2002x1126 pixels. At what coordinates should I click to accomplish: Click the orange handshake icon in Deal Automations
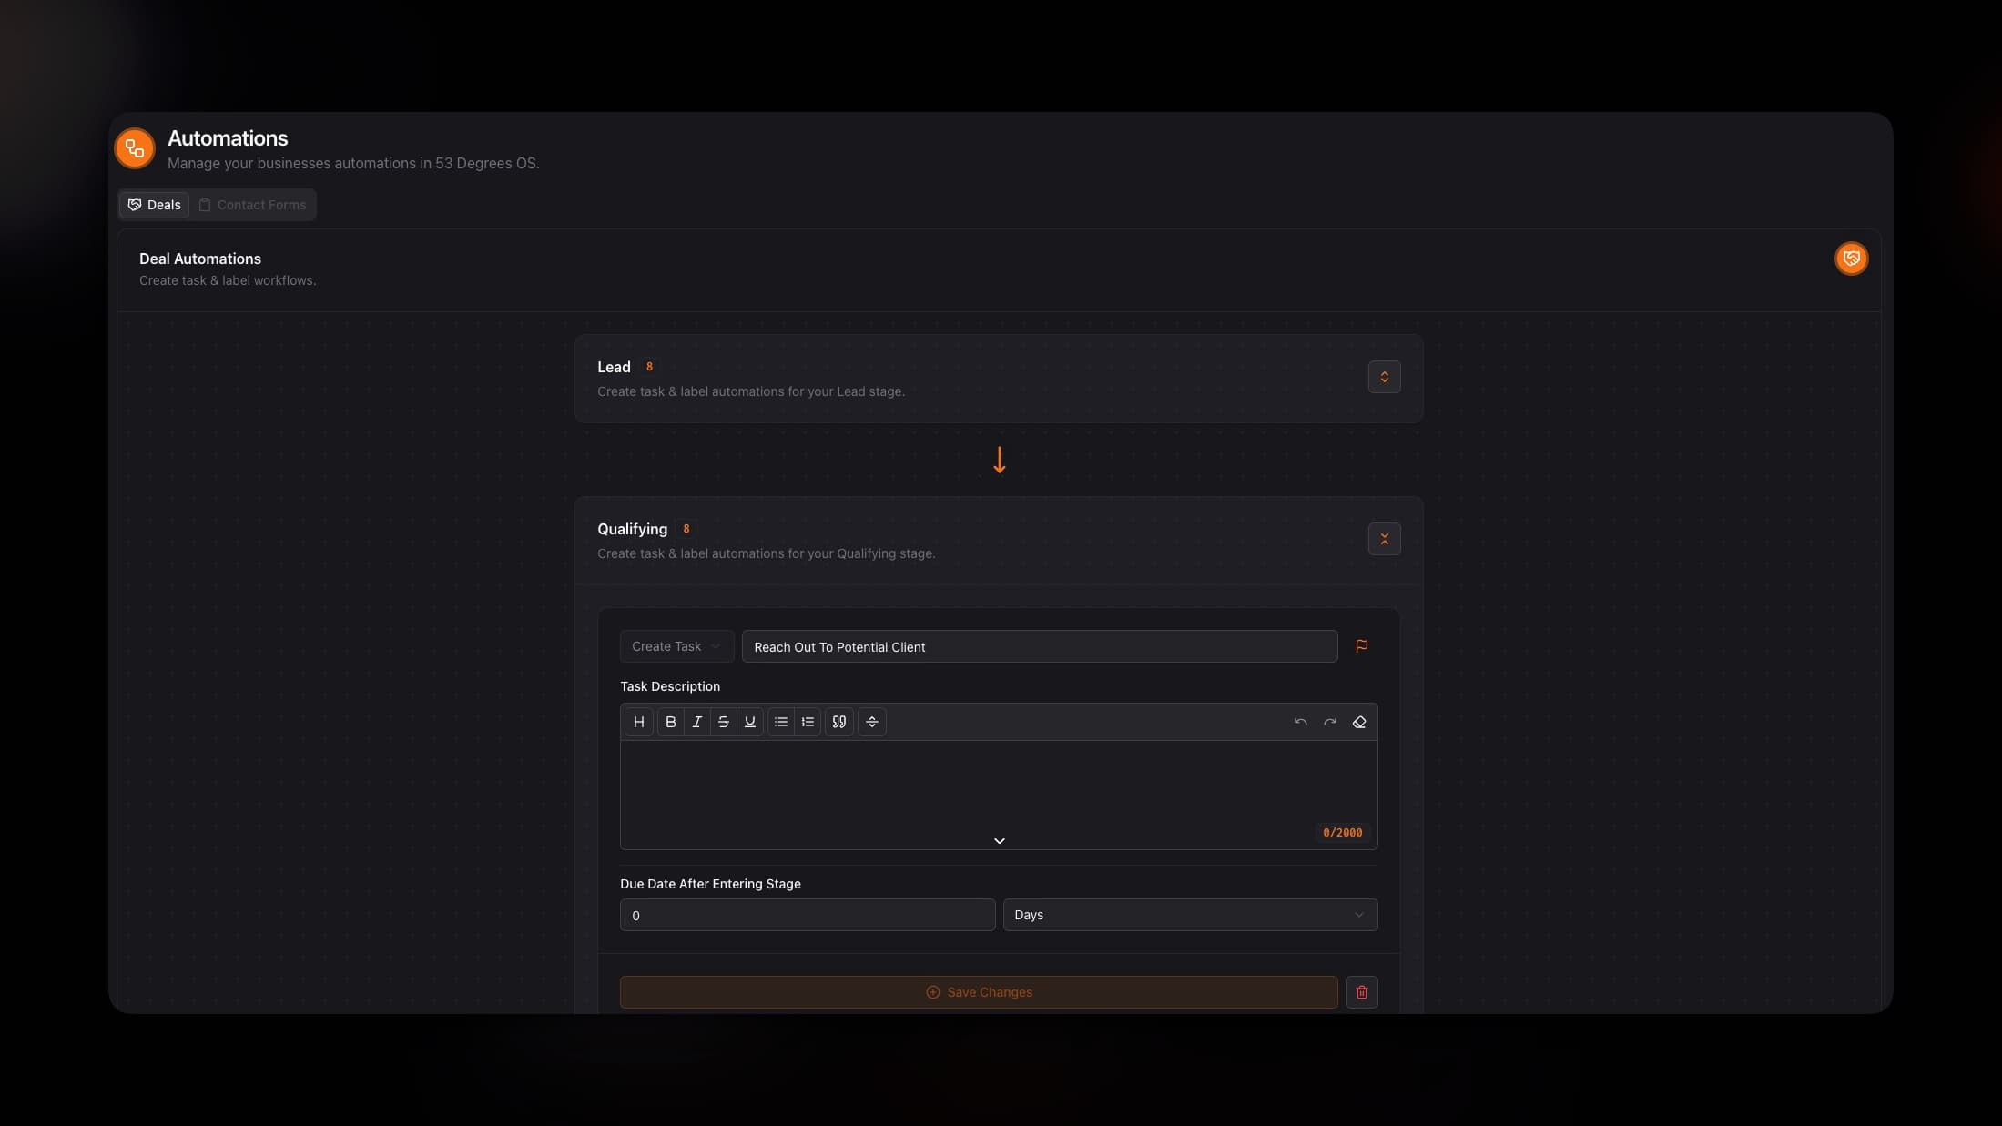coord(1851,259)
